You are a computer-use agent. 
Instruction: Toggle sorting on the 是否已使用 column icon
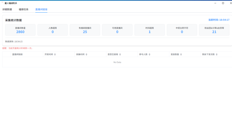[120, 54]
